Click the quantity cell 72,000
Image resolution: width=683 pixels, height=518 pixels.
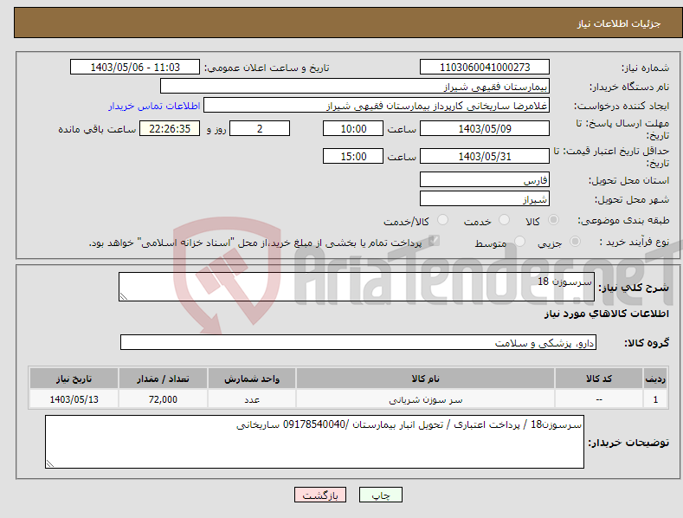[163, 399]
